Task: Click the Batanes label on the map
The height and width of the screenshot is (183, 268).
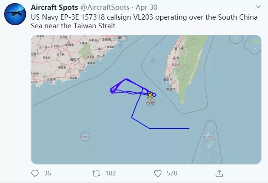Action: click(208, 136)
